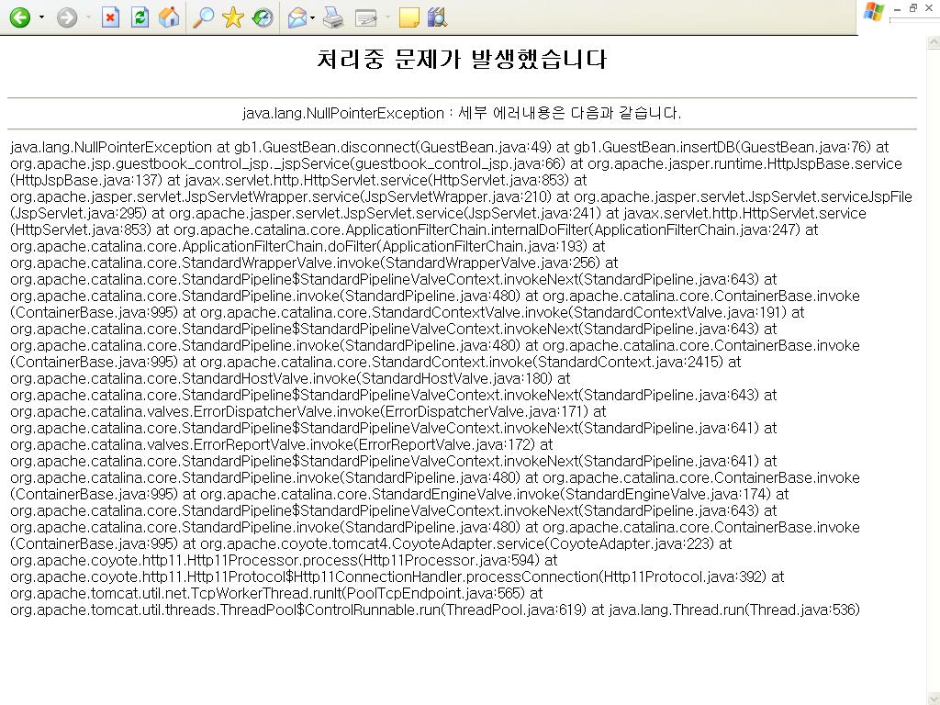Stop page loading with red X icon
This screenshot has width=940, height=705.
(111, 17)
